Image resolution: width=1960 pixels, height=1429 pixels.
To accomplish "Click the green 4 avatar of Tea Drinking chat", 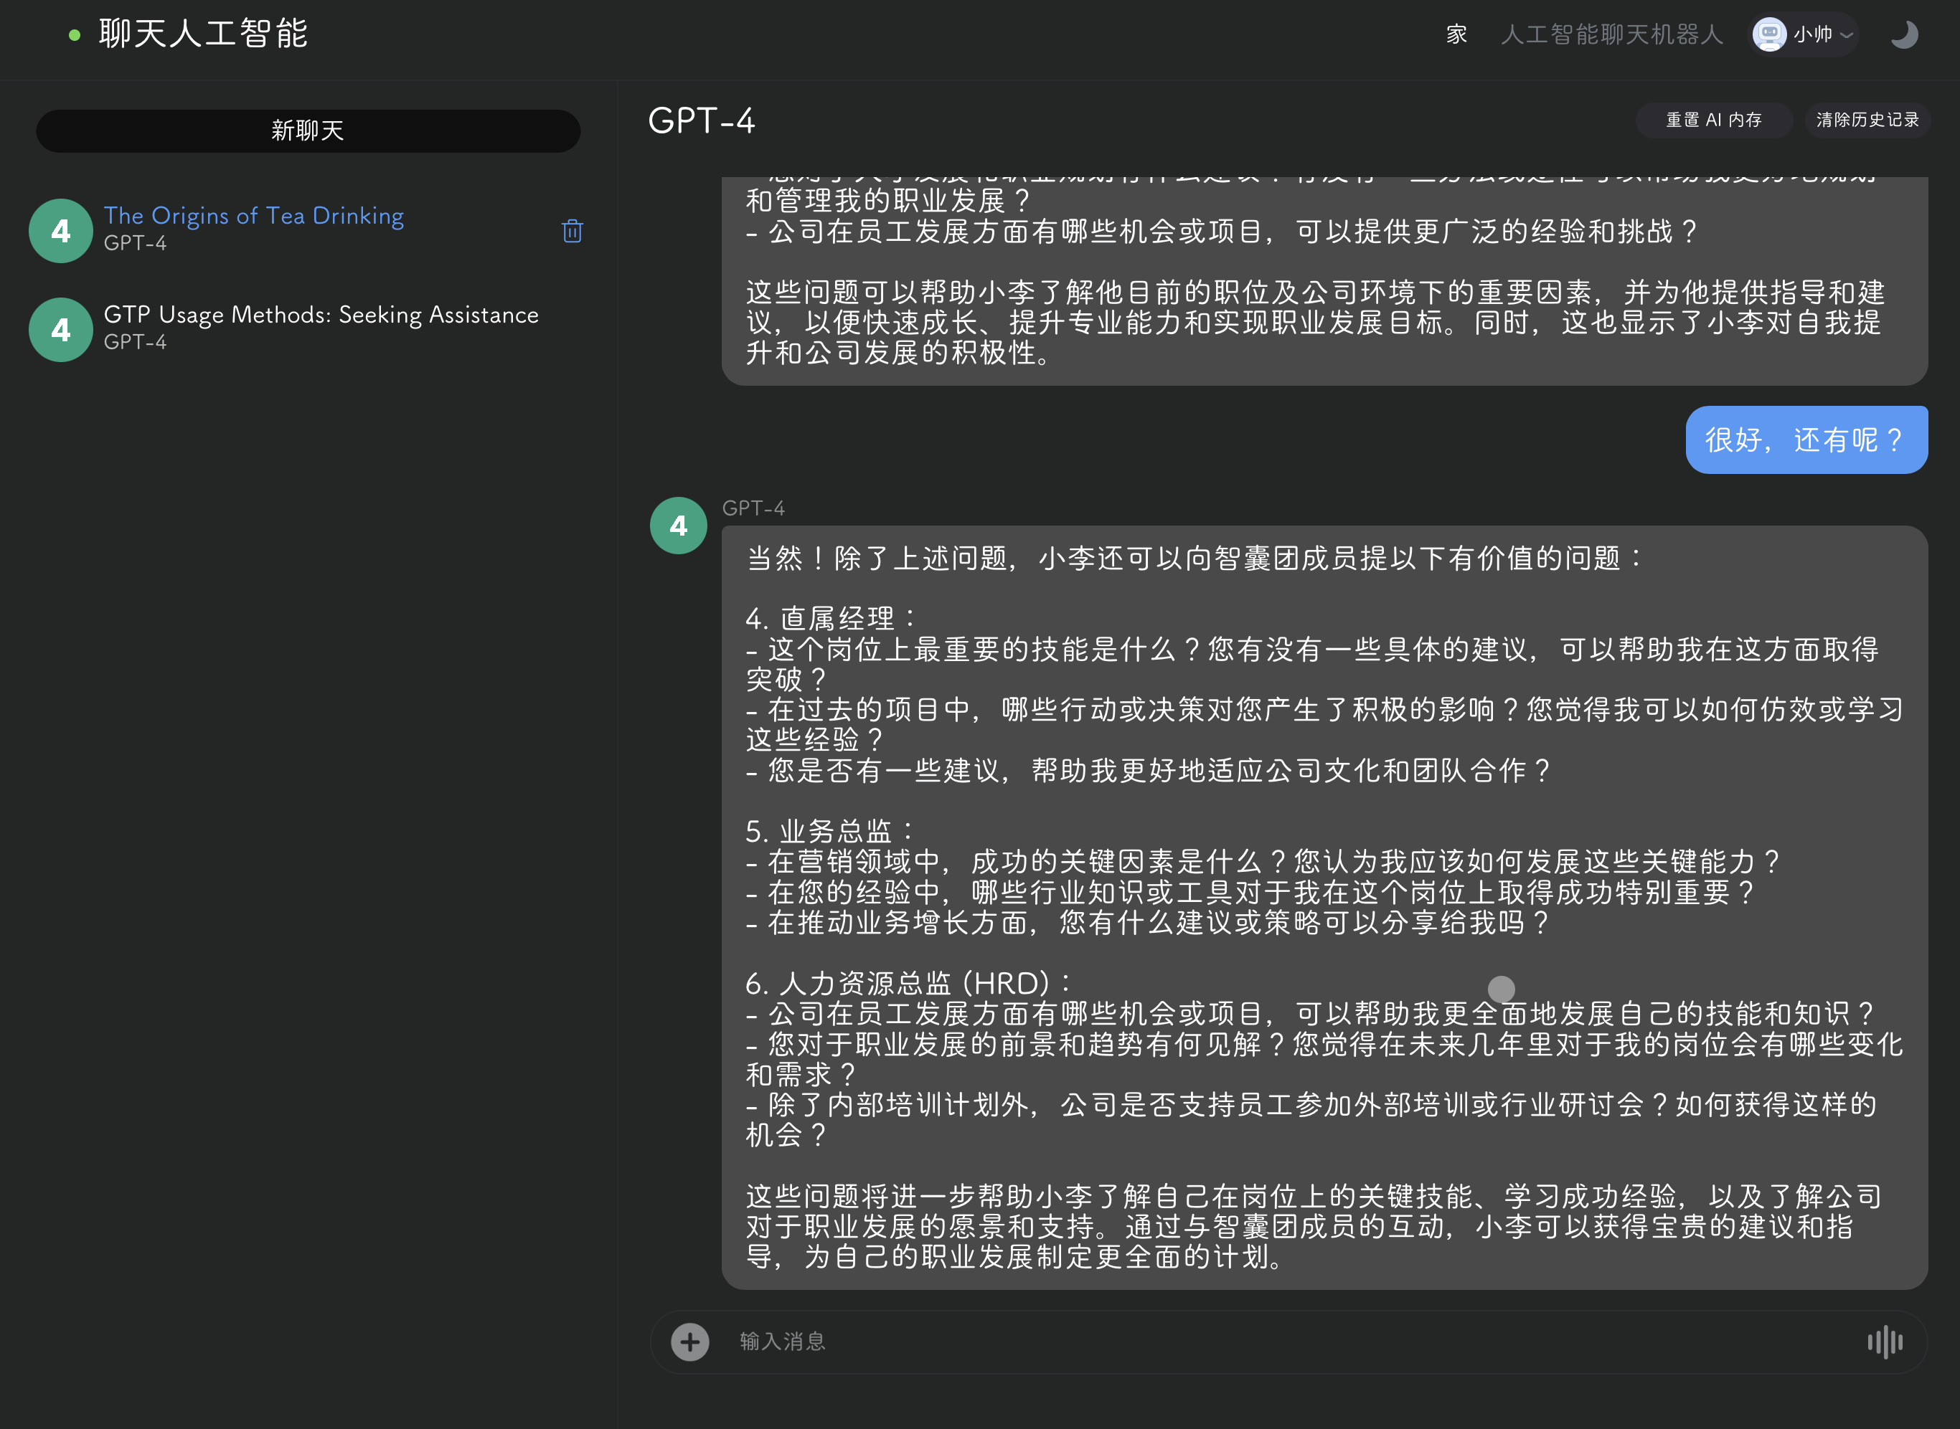I will [x=60, y=231].
